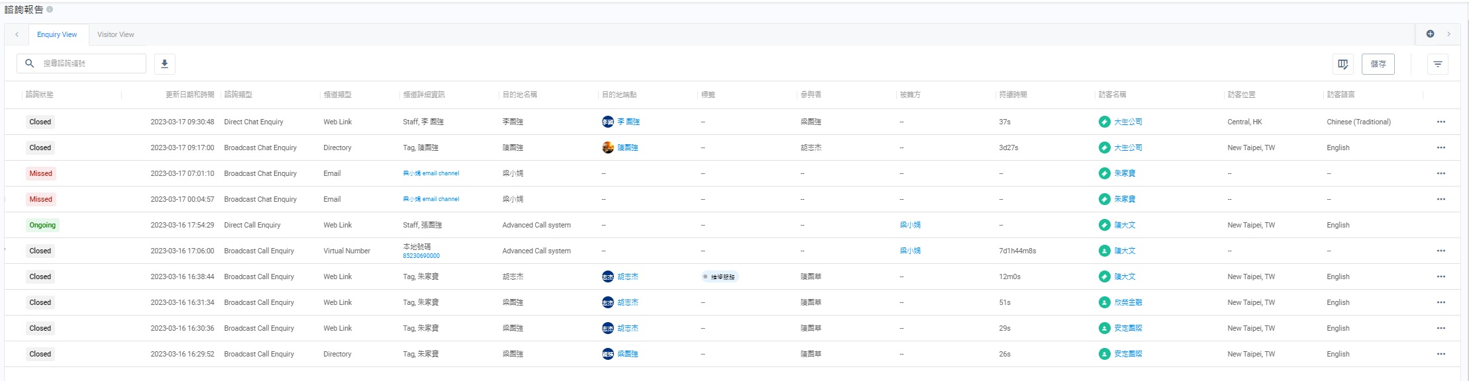Open row menu for the 09:30:48 enquiry
1469x381 pixels.
coord(1441,122)
